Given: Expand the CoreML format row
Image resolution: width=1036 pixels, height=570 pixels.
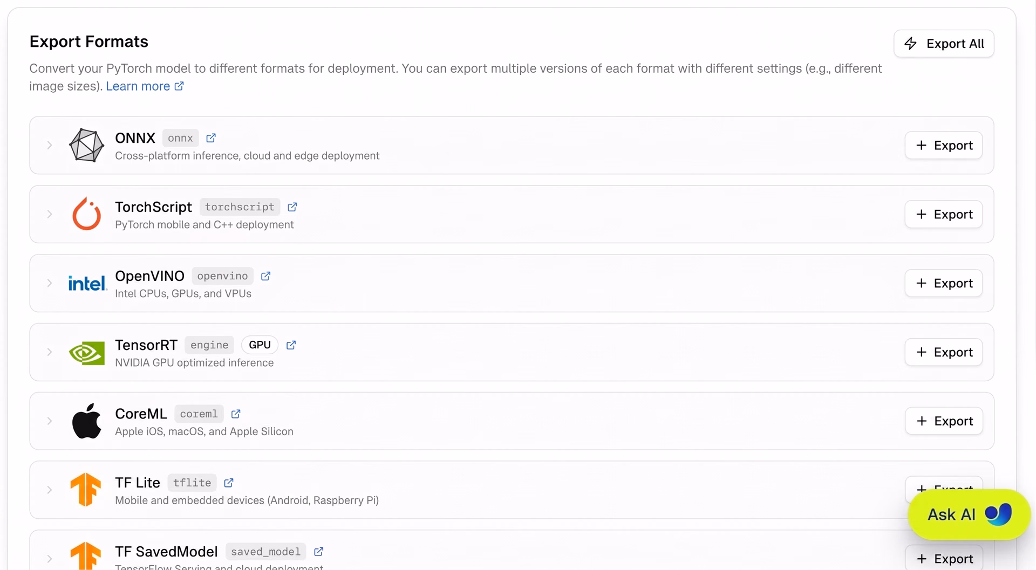Looking at the screenshot, I should [50, 421].
